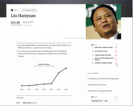Open Cities With The Most Billionaires article
133x106 pixels.
pyautogui.click(x=103, y=79)
